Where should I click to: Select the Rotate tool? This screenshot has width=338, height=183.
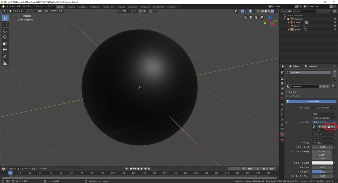[5, 37]
